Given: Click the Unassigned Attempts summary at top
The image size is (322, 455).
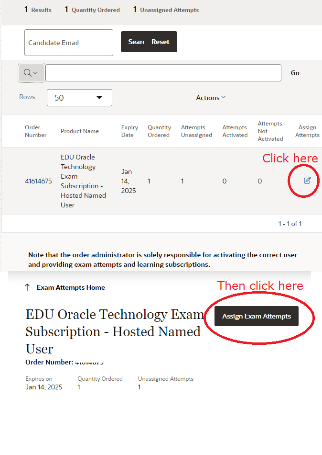Looking at the screenshot, I should point(166,10).
